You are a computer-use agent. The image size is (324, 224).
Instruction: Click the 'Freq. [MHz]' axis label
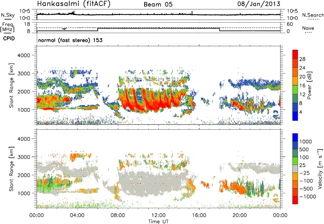8,27
